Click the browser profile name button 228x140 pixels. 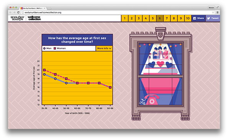(211, 8)
